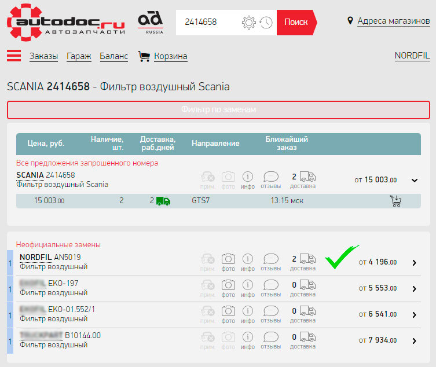
Task: Click the map pin icon
Action: [350, 21]
